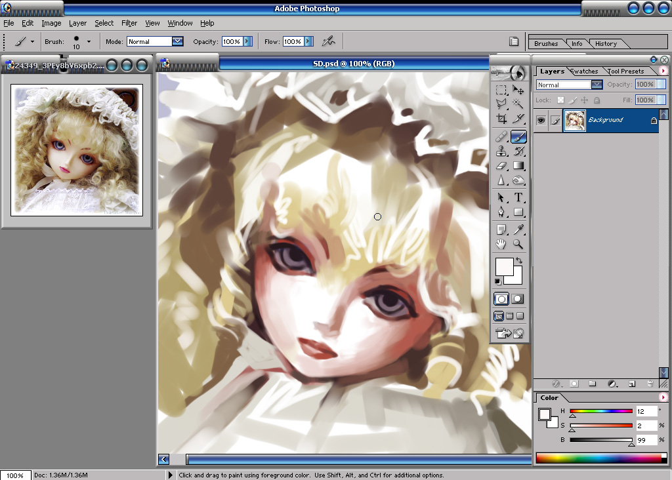Viewport: 672px width, 480px height.
Task: Select the Polygonal Lasso tool
Action: [501, 104]
